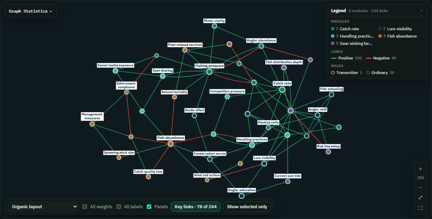Select the Angler education node
The height and width of the screenshot is (219, 432).
(242, 196)
